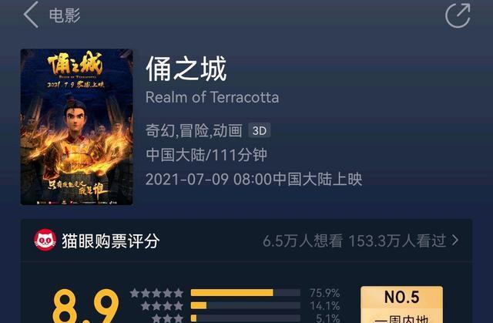Screen dimensions: 493x323
Task: Tap the back arrow icon
Action: [31, 15]
